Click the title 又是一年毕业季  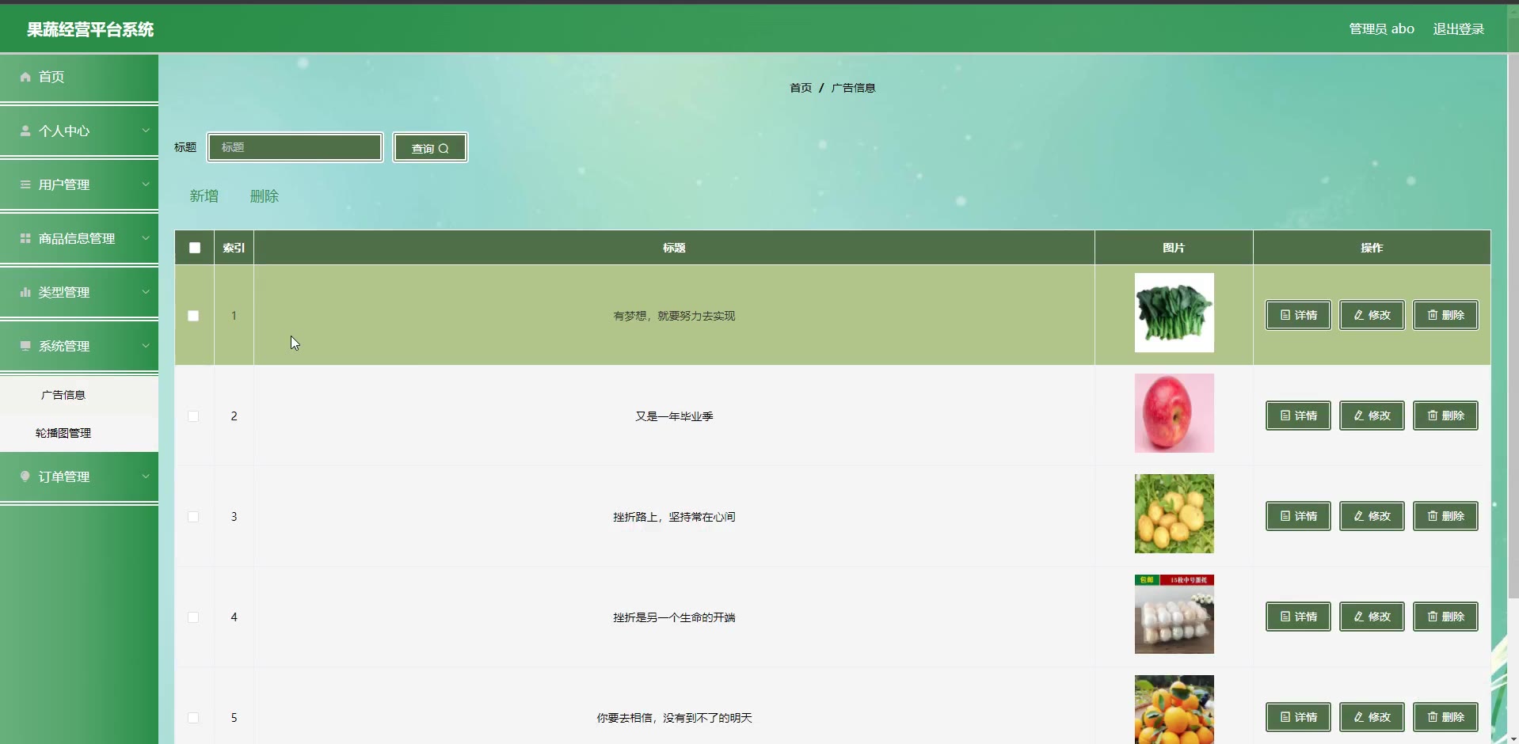674,416
